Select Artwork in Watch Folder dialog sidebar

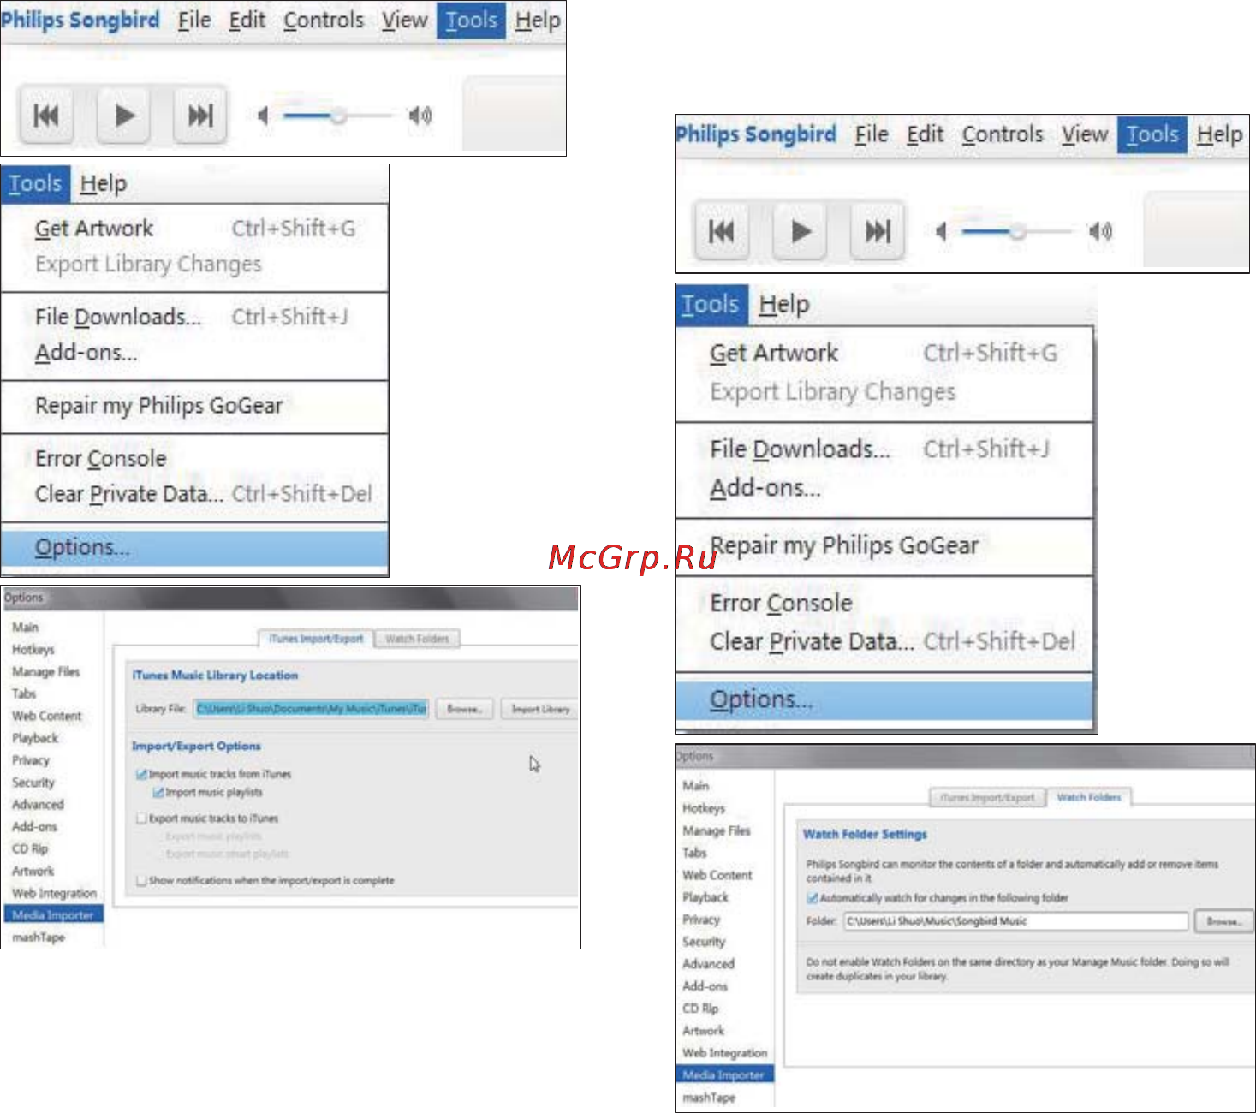click(x=703, y=1031)
